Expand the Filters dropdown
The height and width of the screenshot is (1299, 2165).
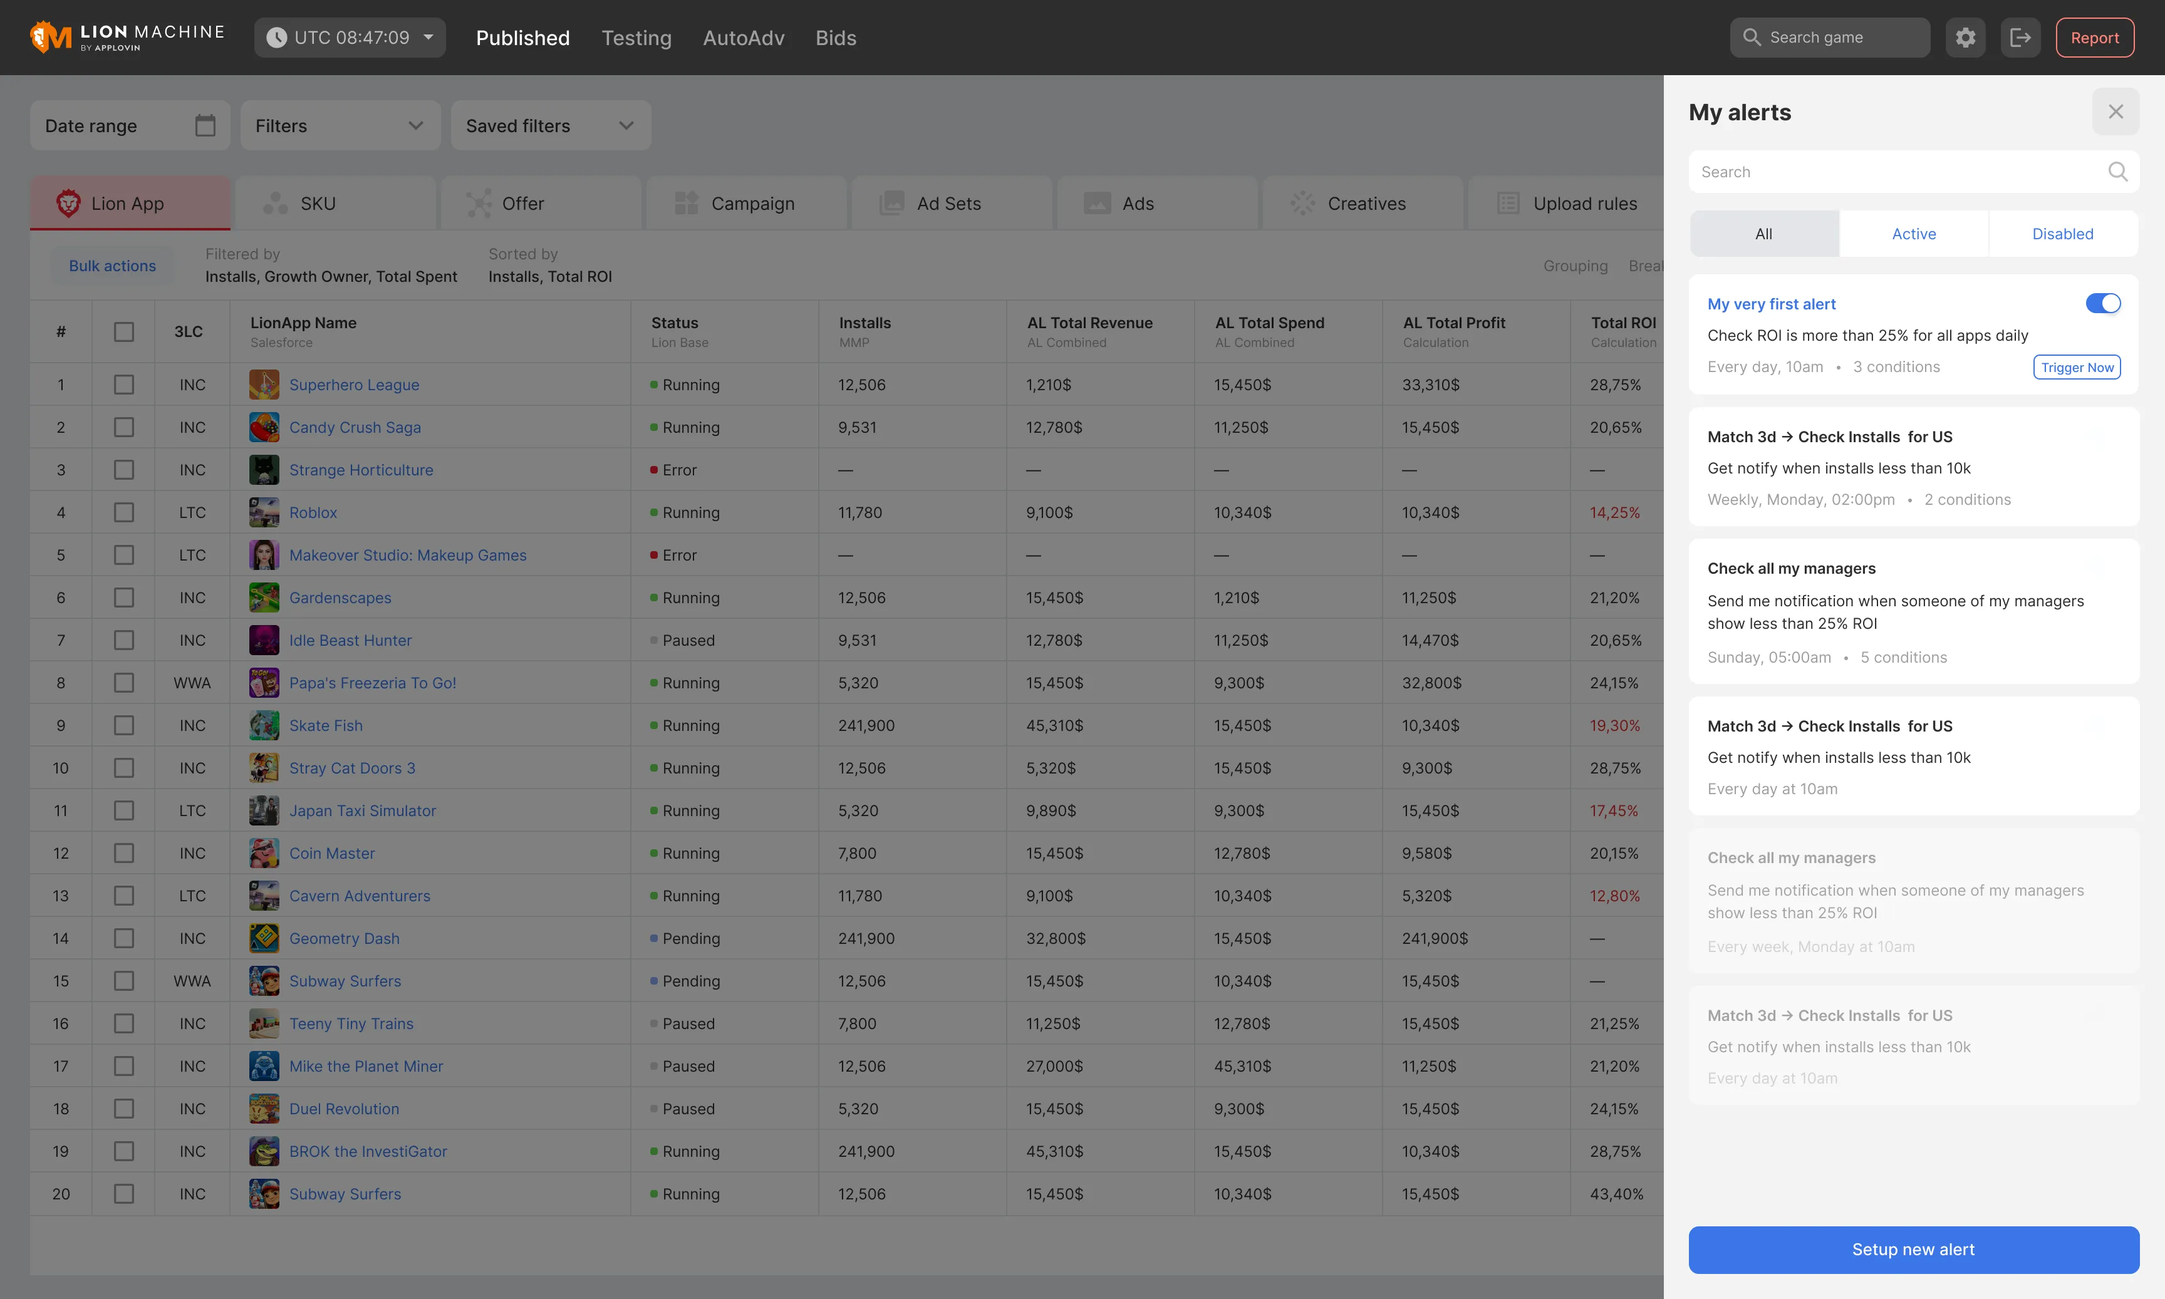341,125
